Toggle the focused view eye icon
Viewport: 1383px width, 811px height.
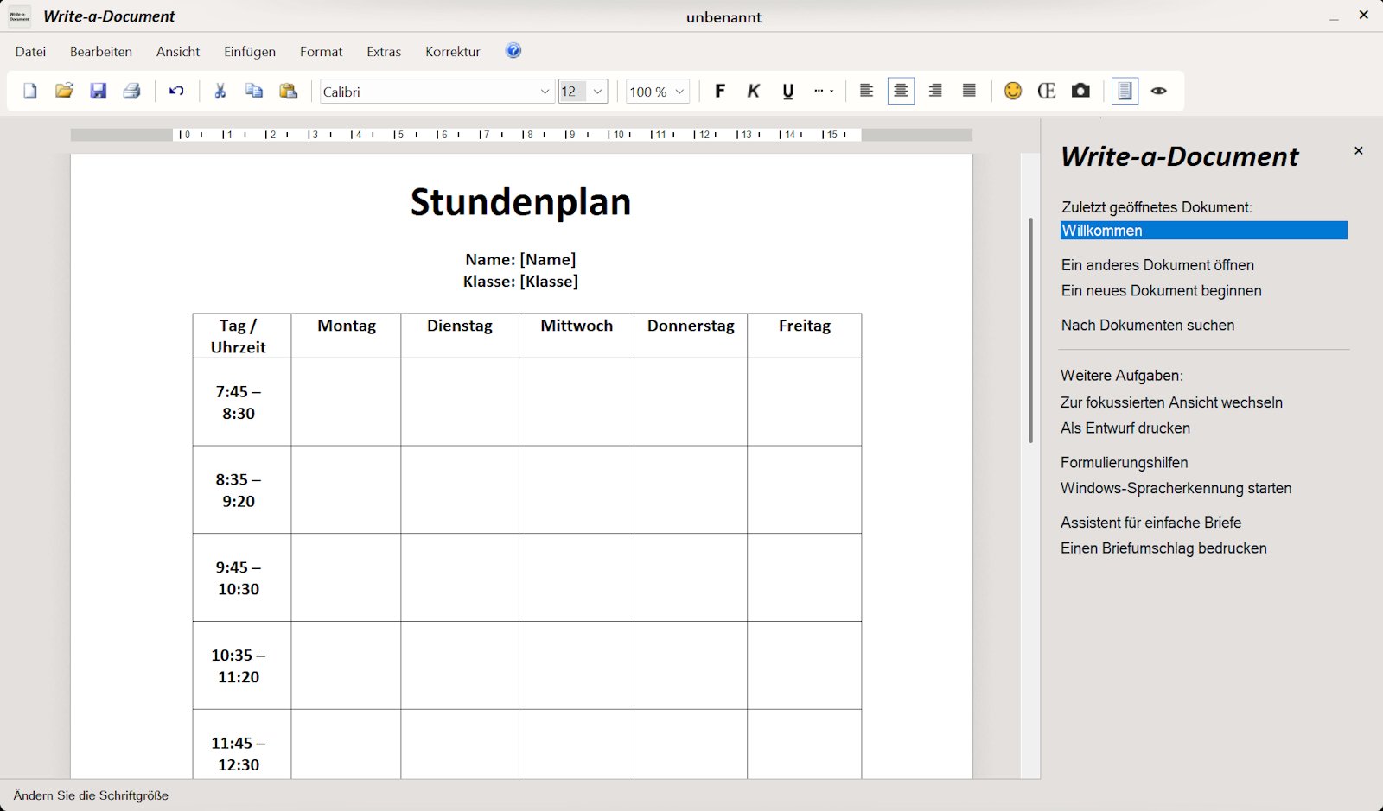(1158, 91)
